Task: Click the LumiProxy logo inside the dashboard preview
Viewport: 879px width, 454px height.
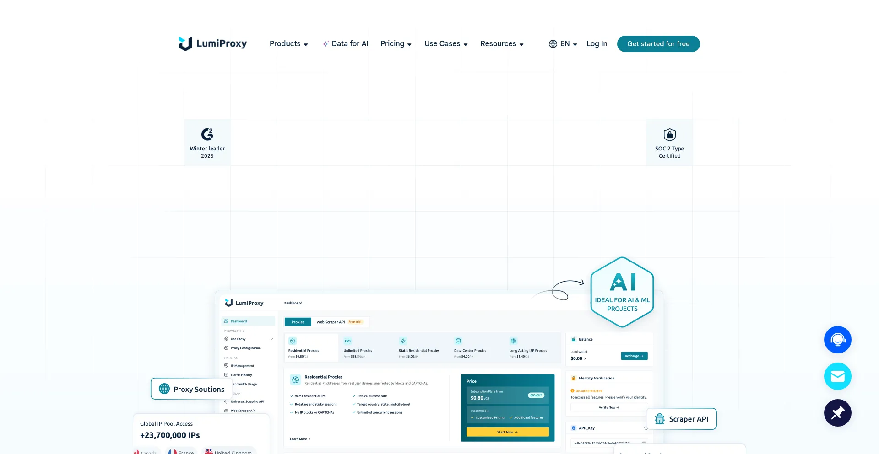Action: (244, 303)
